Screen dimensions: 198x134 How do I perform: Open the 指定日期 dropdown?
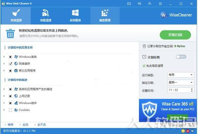[x=181, y=82]
